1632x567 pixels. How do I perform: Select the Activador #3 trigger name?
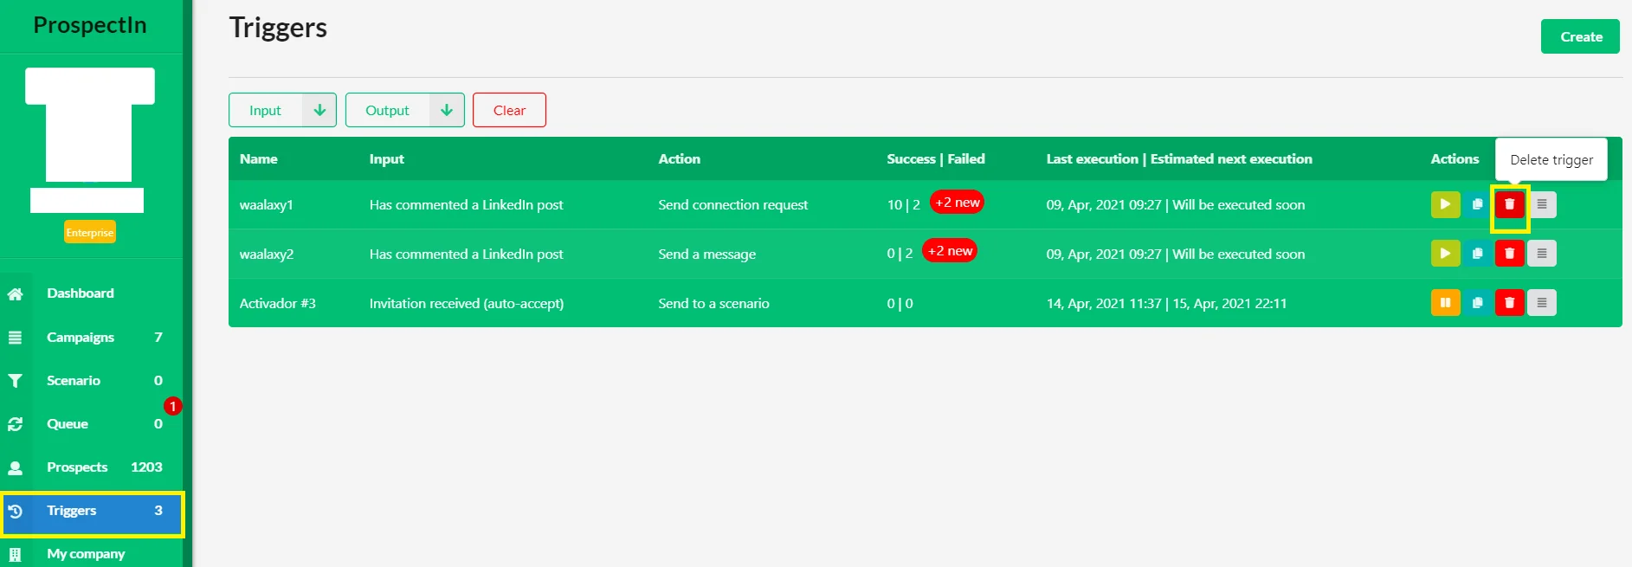coord(278,304)
